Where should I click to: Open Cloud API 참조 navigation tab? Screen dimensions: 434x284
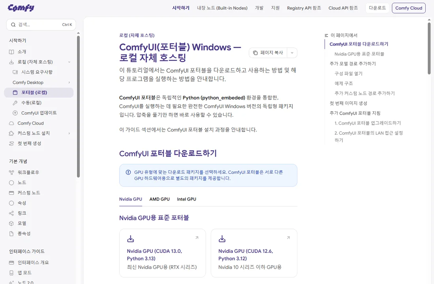343,8
